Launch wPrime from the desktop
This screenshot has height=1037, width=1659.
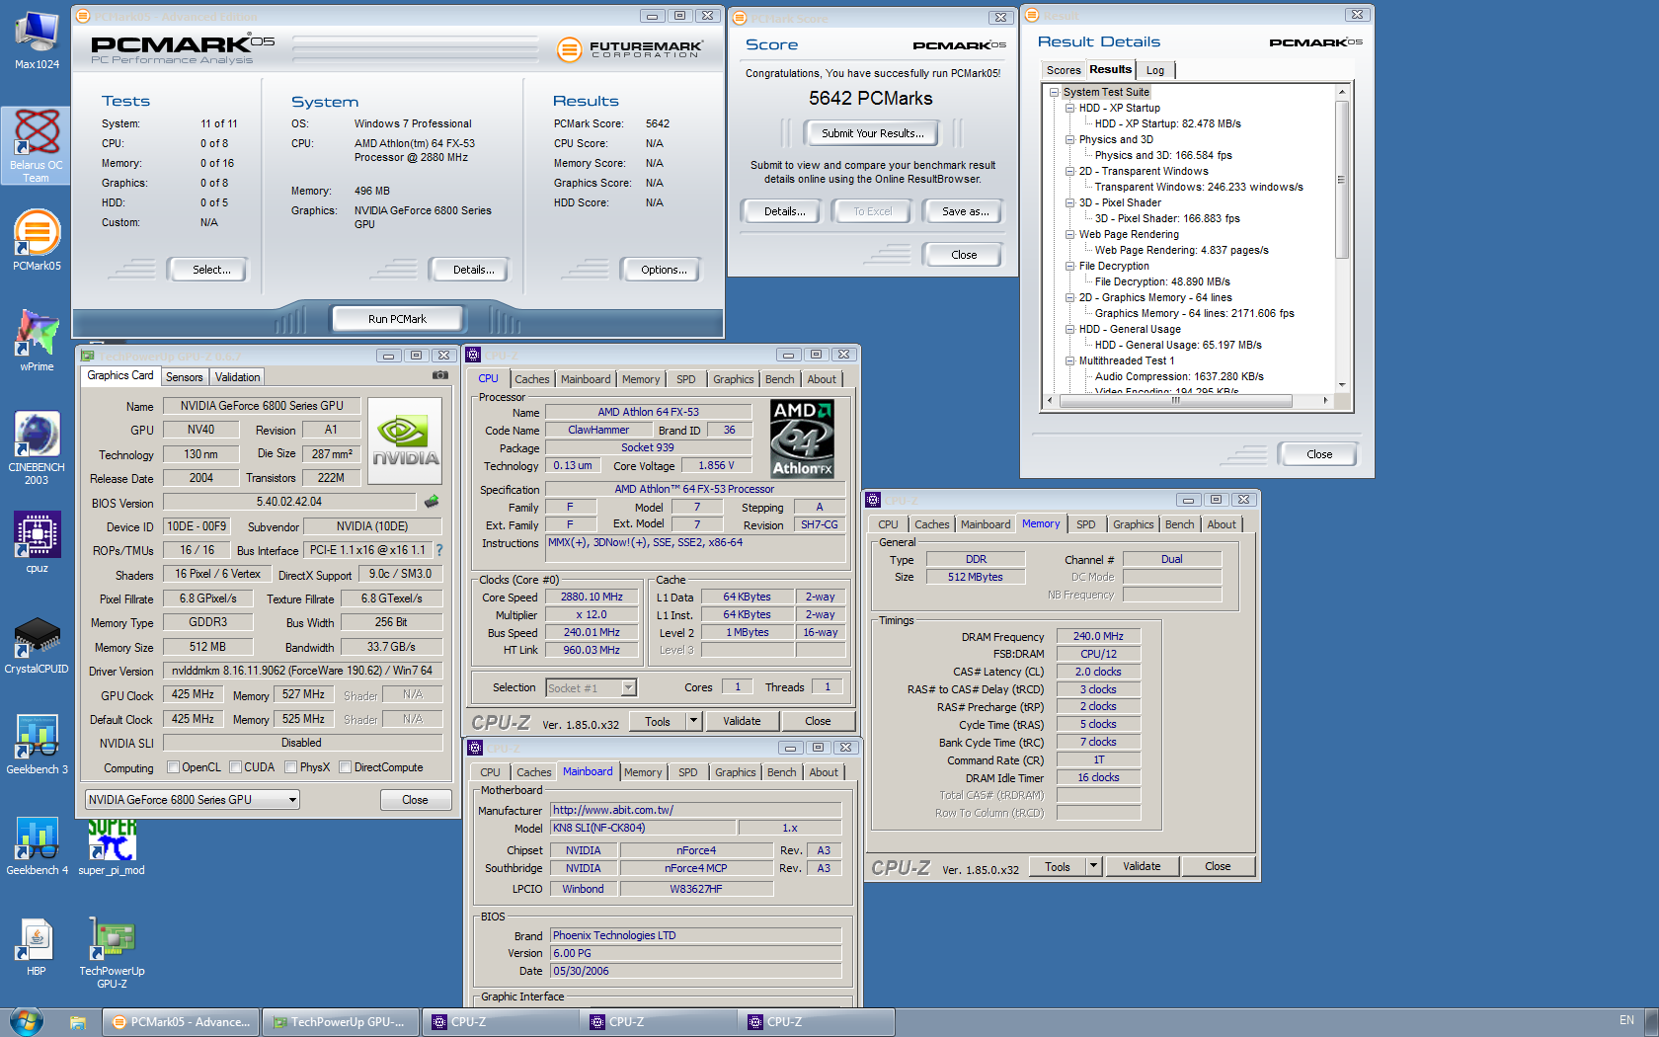(37, 341)
